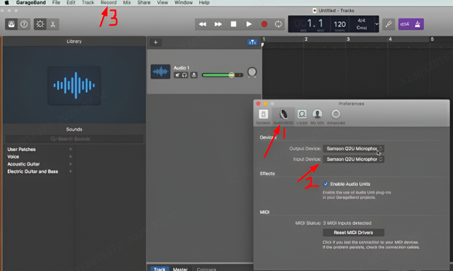Toggle the Count-in 1234 button
The image size is (453, 271).
pyautogui.click(x=405, y=24)
